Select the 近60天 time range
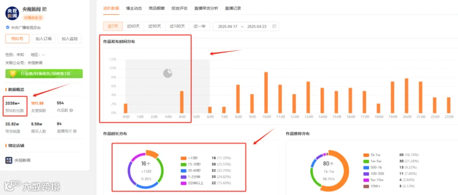458x195 pixels. tap(133, 26)
